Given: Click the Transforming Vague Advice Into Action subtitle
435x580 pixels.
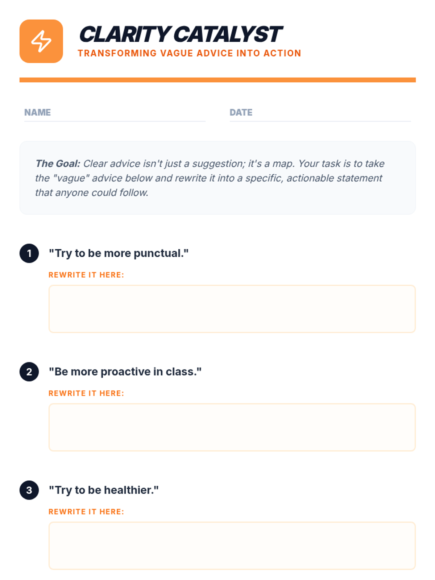Looking at the screenshot, I should (189, 53).
